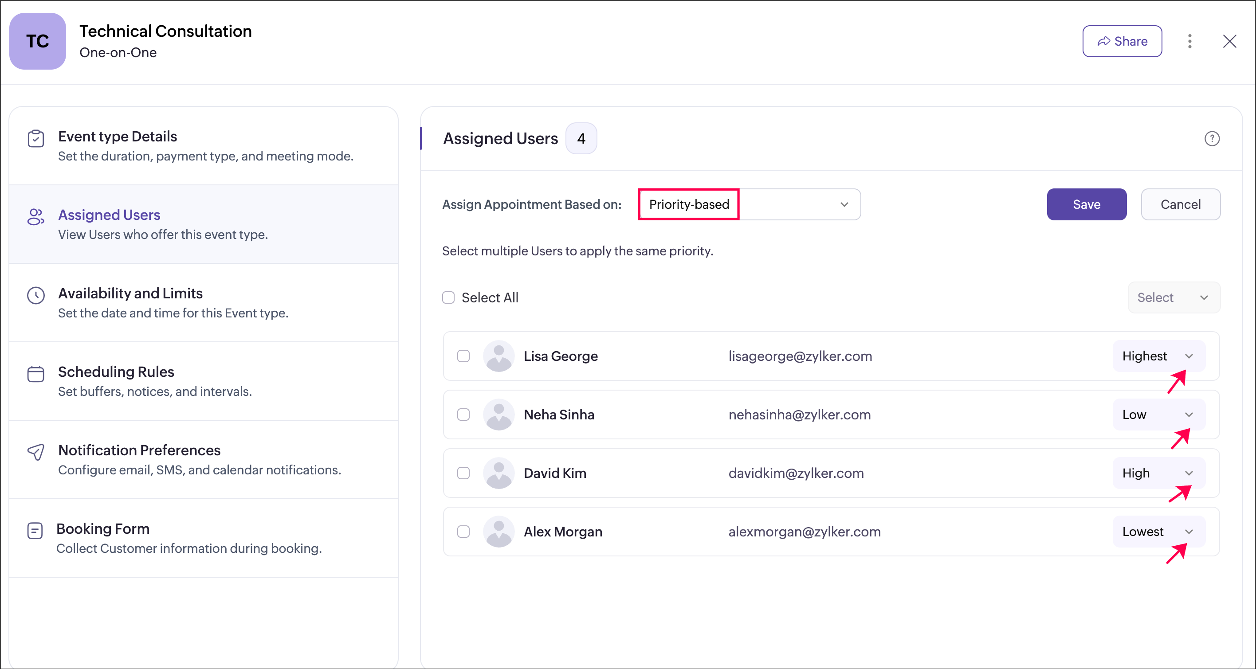Viewport: 1256px width, 669px height.
Task: Open the Priority-based assignment dropdown
Action: [749, 204]
